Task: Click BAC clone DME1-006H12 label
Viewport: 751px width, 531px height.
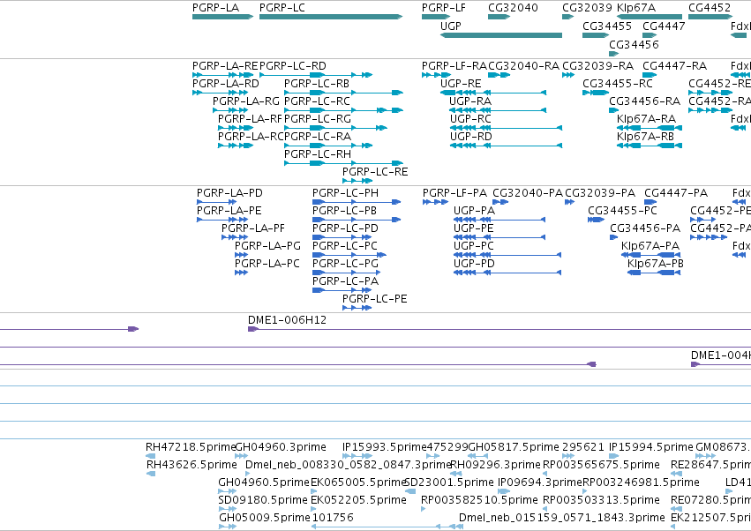Action: click(x=287, y=320)
